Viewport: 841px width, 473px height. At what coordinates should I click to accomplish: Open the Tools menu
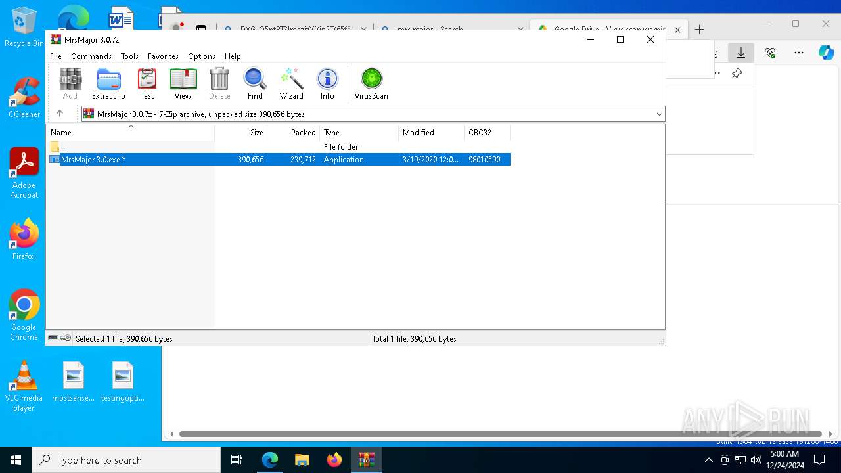129,56
